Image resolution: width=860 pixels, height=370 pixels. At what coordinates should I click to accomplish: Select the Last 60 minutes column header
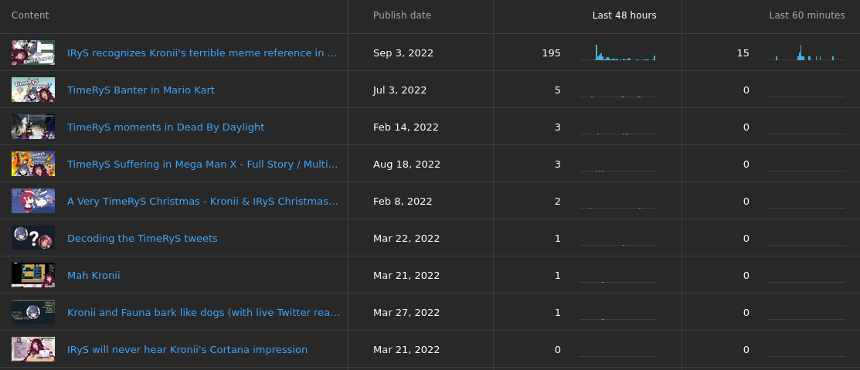pyautogui.click(x=807, y=15)
